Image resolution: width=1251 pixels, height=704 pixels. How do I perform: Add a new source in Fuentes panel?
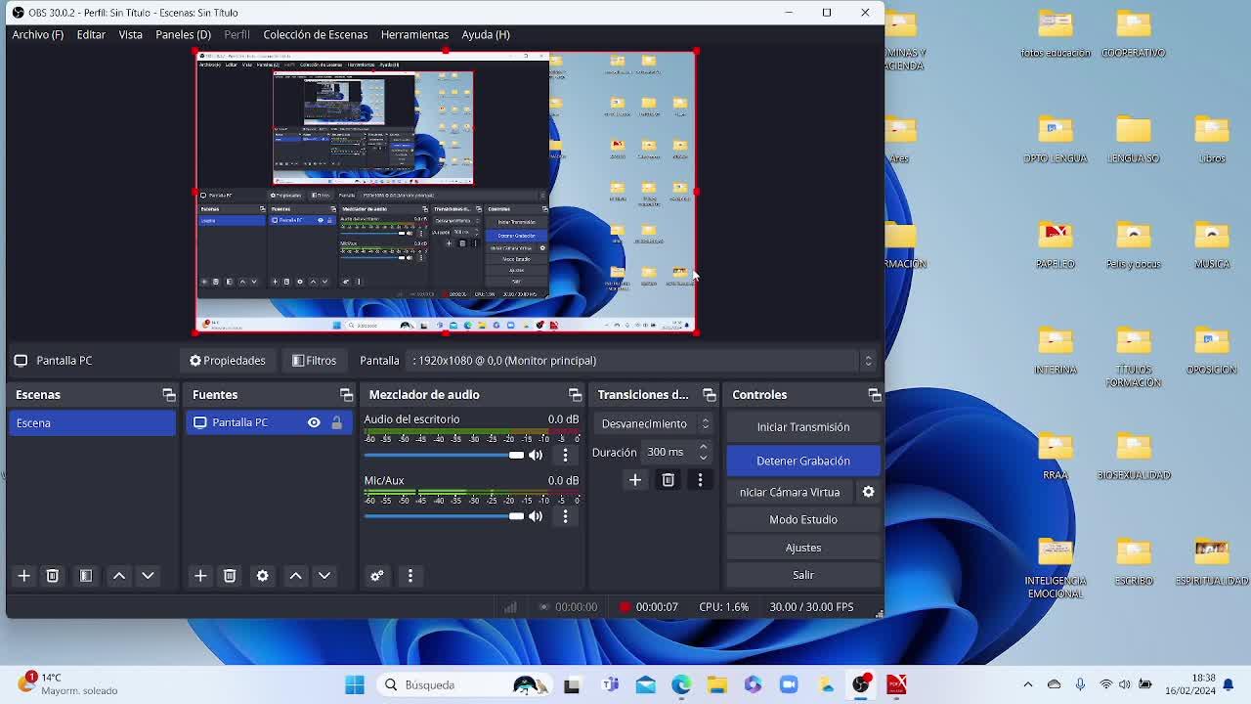click(x=200, y=576)
